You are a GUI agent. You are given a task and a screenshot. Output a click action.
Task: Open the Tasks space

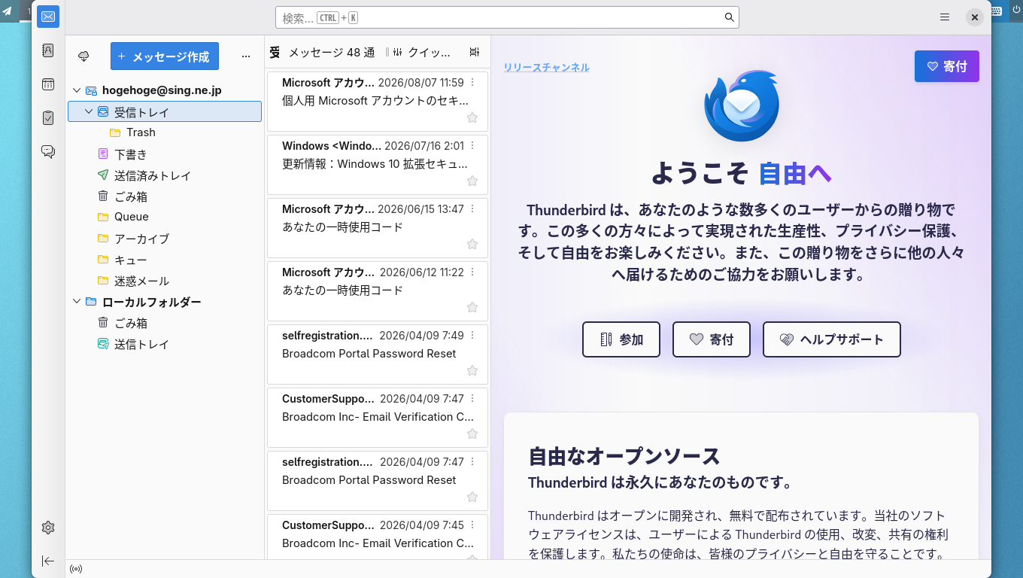click(x=48, y=117)
